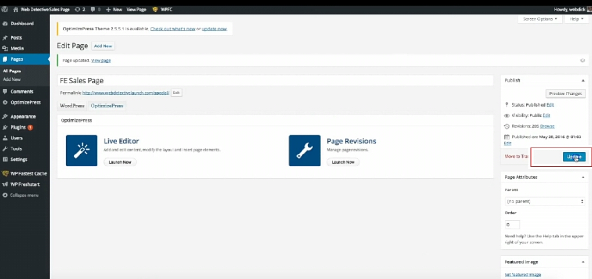Open Comments in the sidebar

point(22,92)
